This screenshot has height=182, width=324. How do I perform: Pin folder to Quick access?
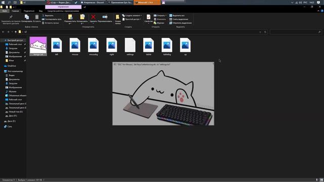pos(11,19)
